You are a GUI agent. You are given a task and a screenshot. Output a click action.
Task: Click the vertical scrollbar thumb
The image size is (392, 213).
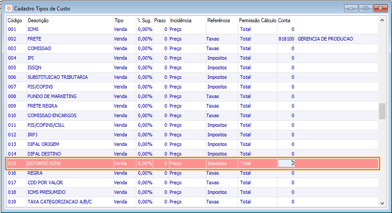pos(382,111)
